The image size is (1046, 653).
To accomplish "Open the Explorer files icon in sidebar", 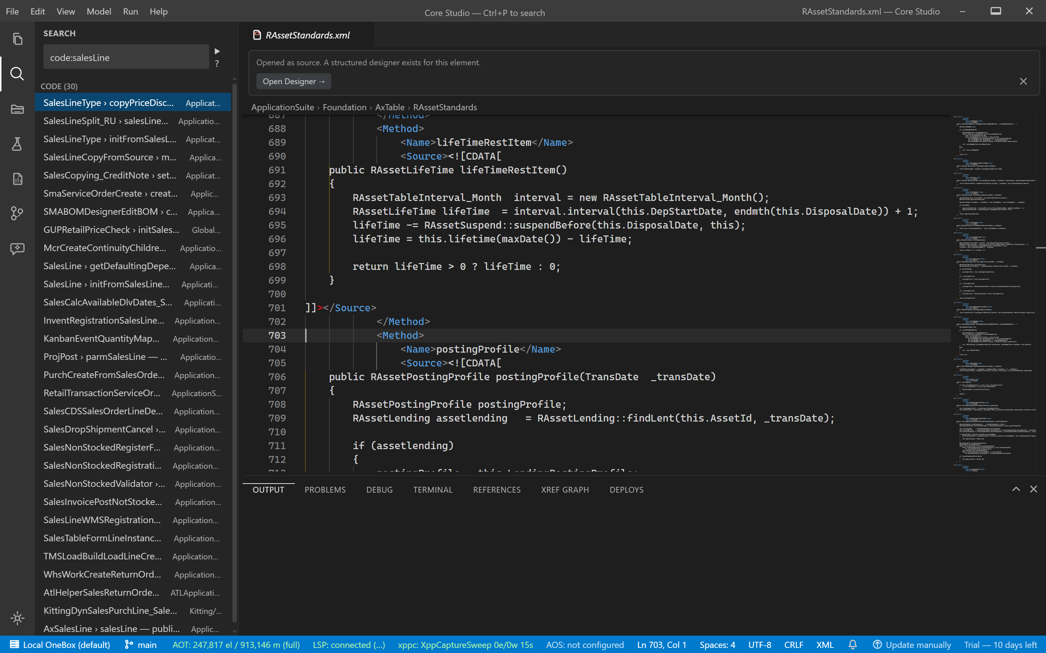I will point(17,39).
